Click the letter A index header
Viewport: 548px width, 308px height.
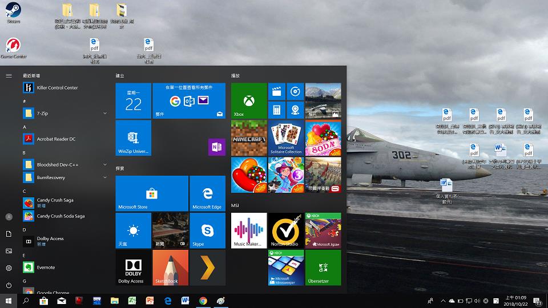coord(25,127)
